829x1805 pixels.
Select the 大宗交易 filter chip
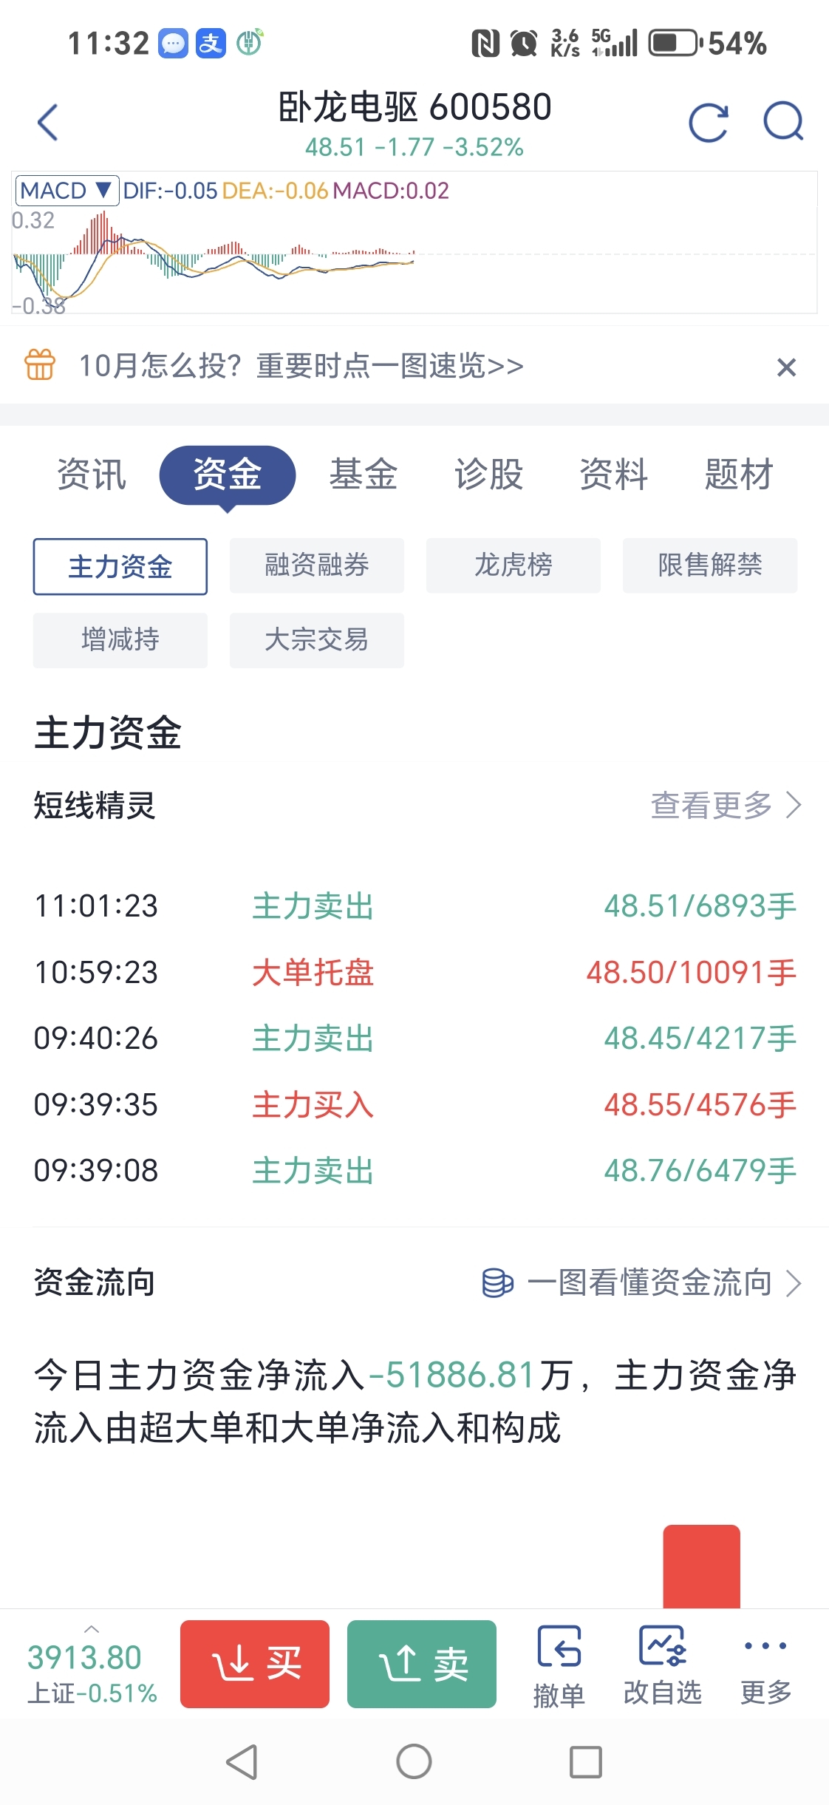coord(316,640)
